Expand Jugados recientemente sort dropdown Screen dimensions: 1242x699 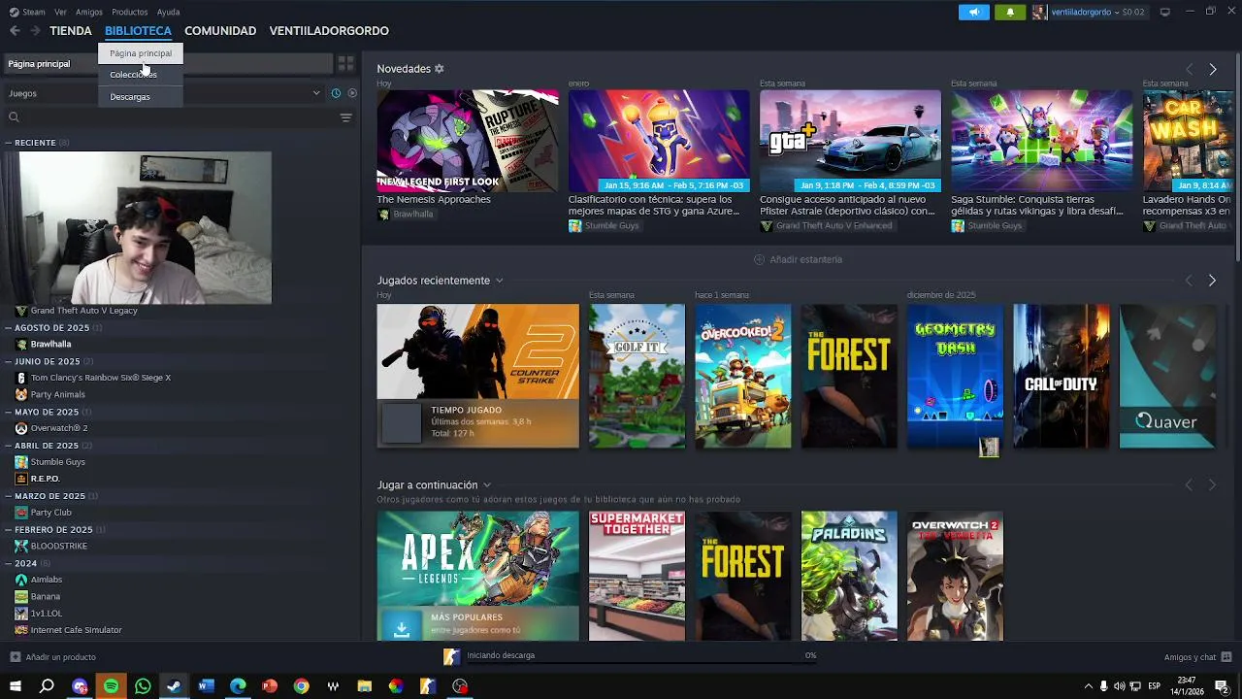click(499, 281)
